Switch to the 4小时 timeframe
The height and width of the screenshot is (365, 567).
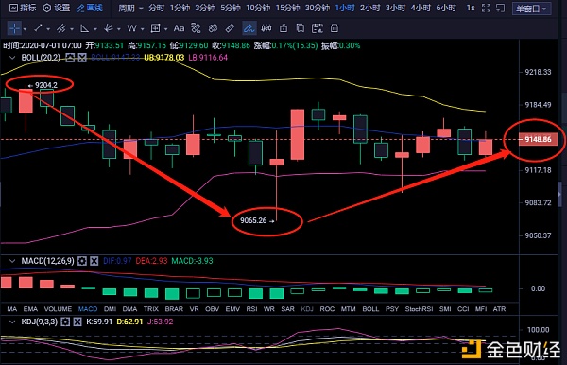421,8
